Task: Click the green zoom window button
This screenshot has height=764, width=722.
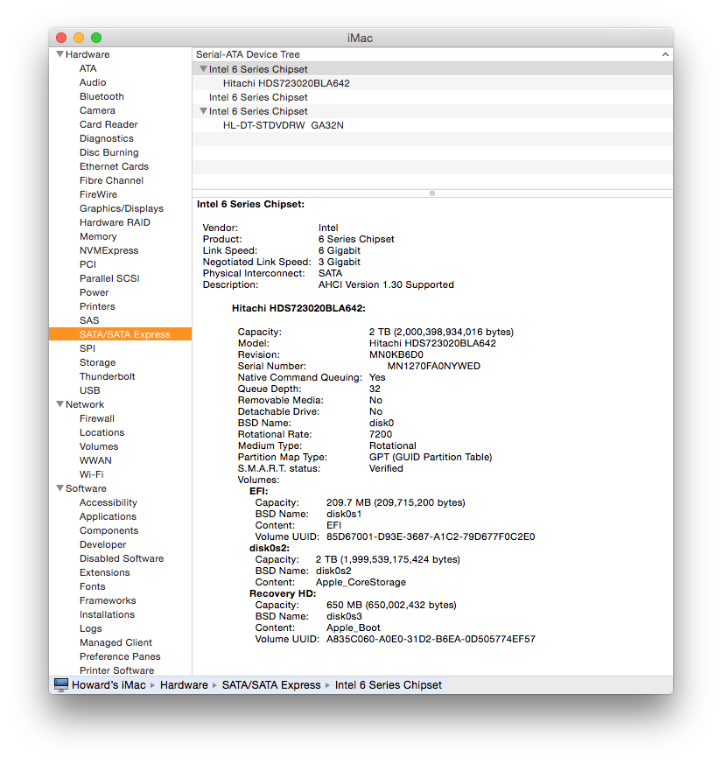Action: [96, 38]
